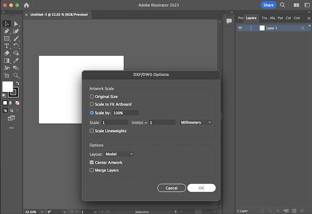312x214 pixels.
Task: Switch to the Tra (Transform) tab
Action: (x=264, y=18)
